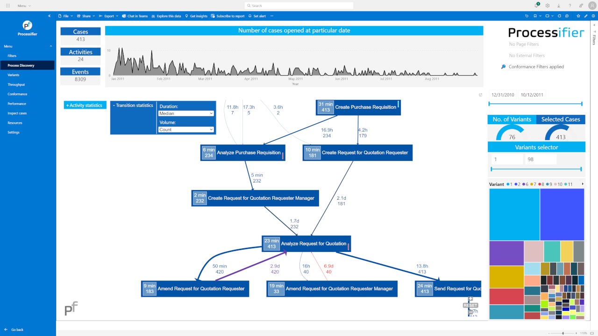This screenshot has width=598, height=336.
Task: Click the rightmost info icon in blue toolbar
Action: point(593,16)
